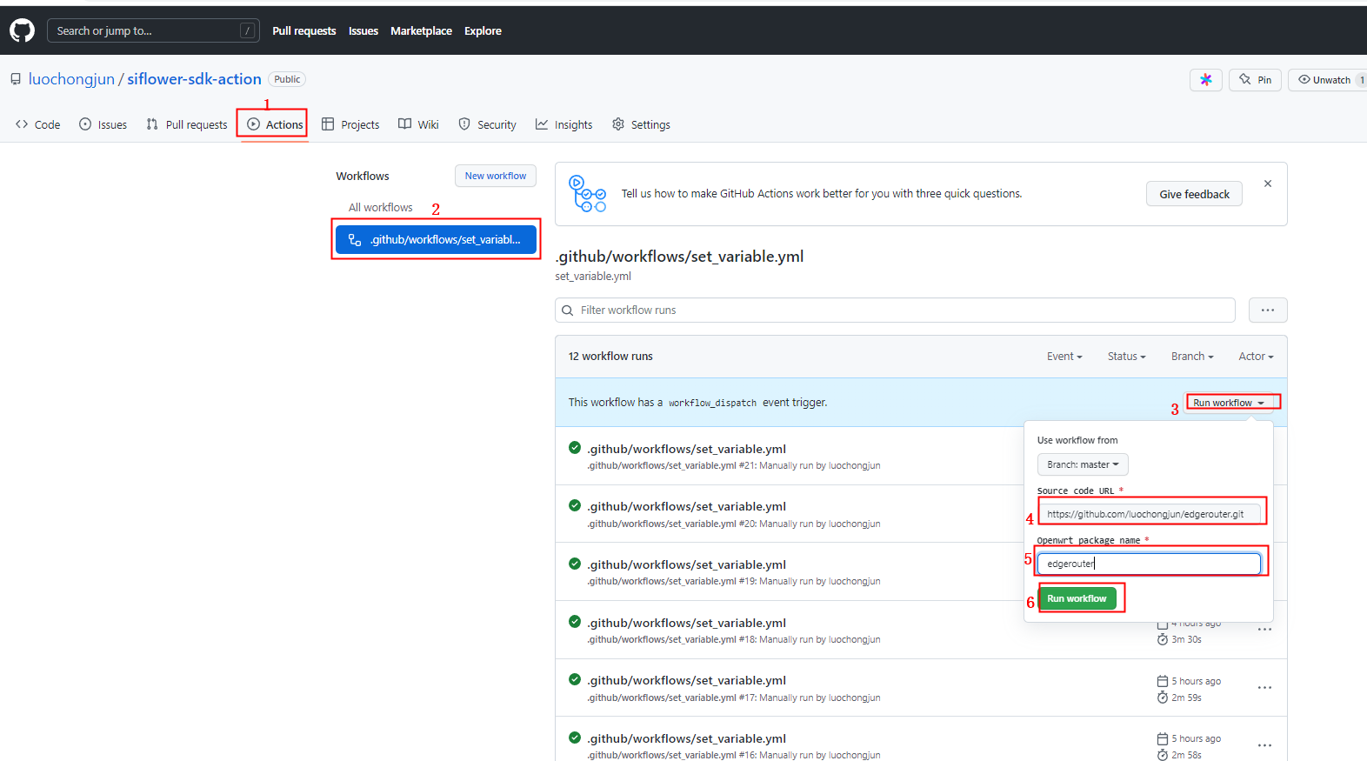1367x761 pixels.
Task: Click green check status icon for run #21
Action: (575, 448)
